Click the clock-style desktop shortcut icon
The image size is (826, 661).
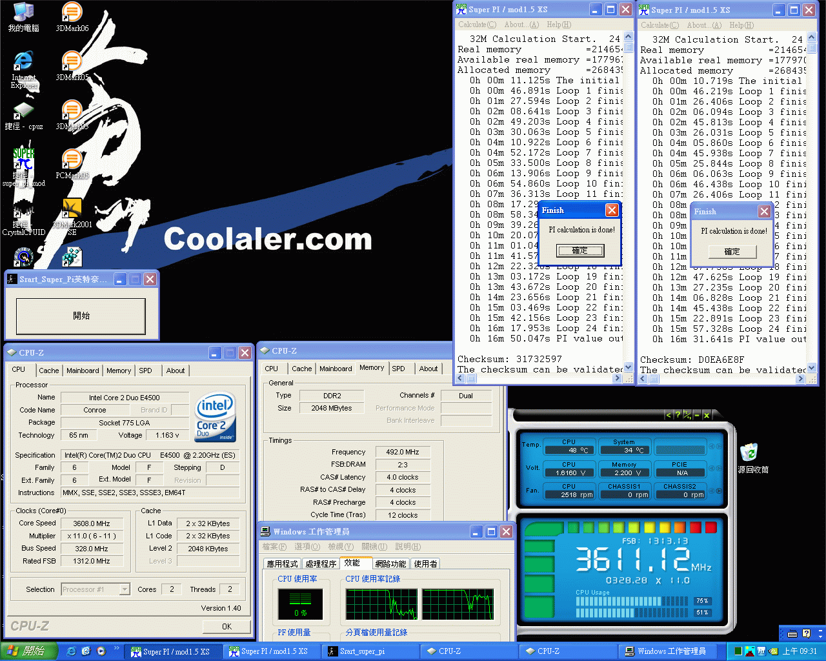(x=23, y=258)
